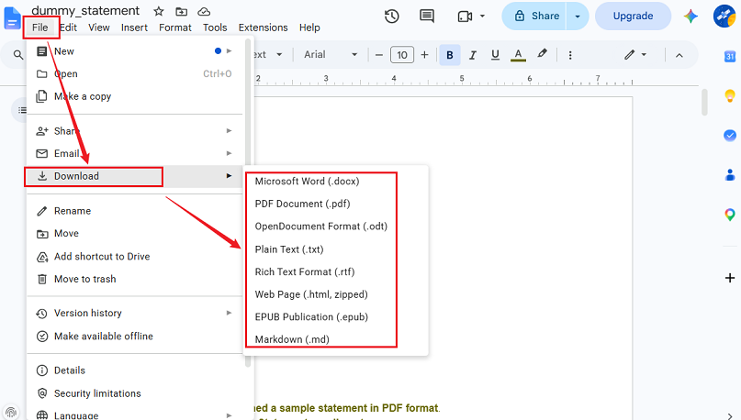Open the Gemini sparkle icon
741x420 pixels.
[x=690, y=17]
